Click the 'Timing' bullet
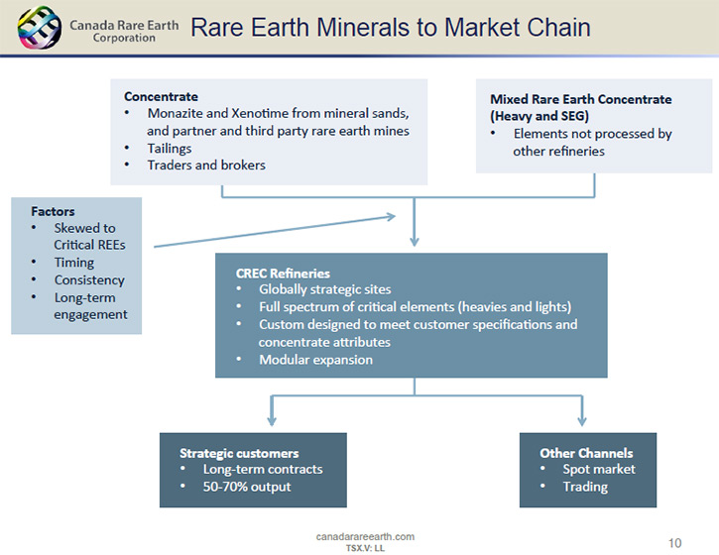This screenshot has width=719, height=555. [x=73, y=263]
